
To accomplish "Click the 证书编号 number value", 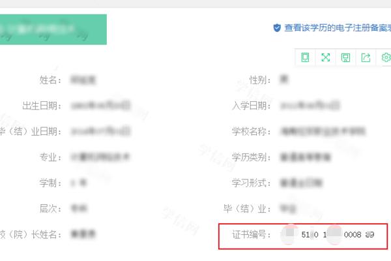I will (x=329, y=234).
